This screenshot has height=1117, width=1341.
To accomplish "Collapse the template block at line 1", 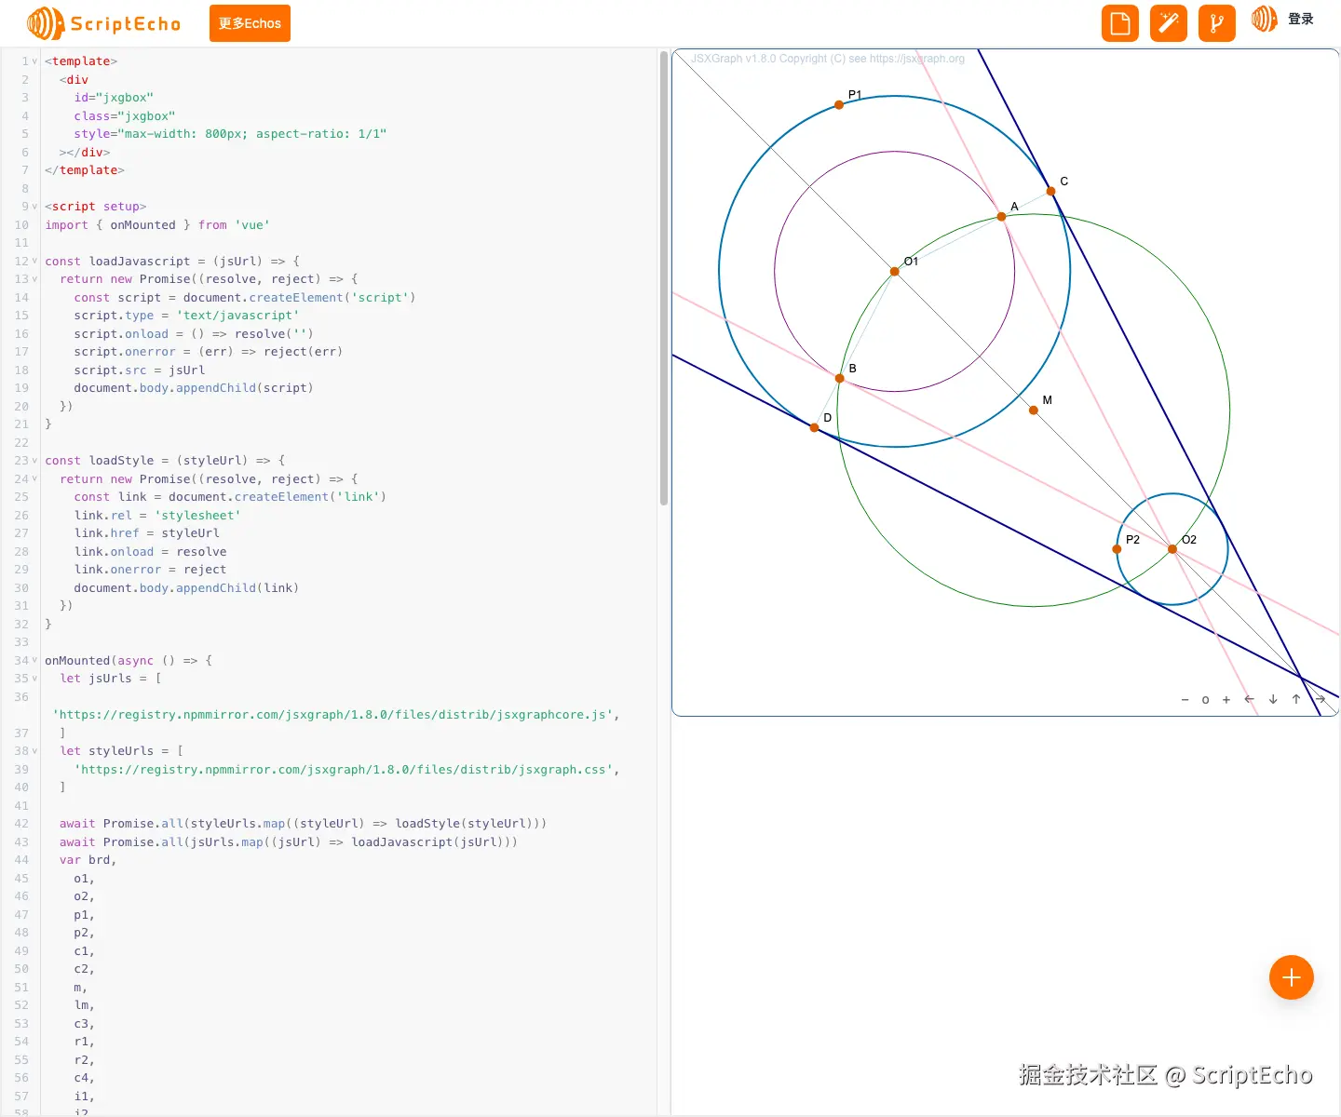I will (x=35, y=61).
